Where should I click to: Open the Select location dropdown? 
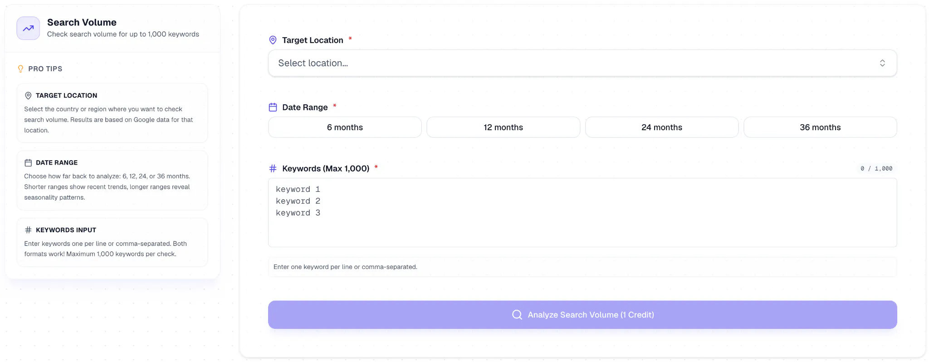pyautogui.click(x=582, y=63)
